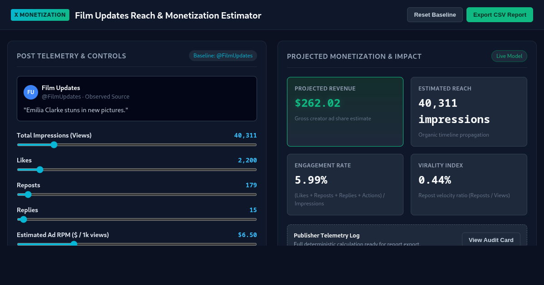Click the Live Model badge
544x285 pixels.
click(x=509, y=56)
